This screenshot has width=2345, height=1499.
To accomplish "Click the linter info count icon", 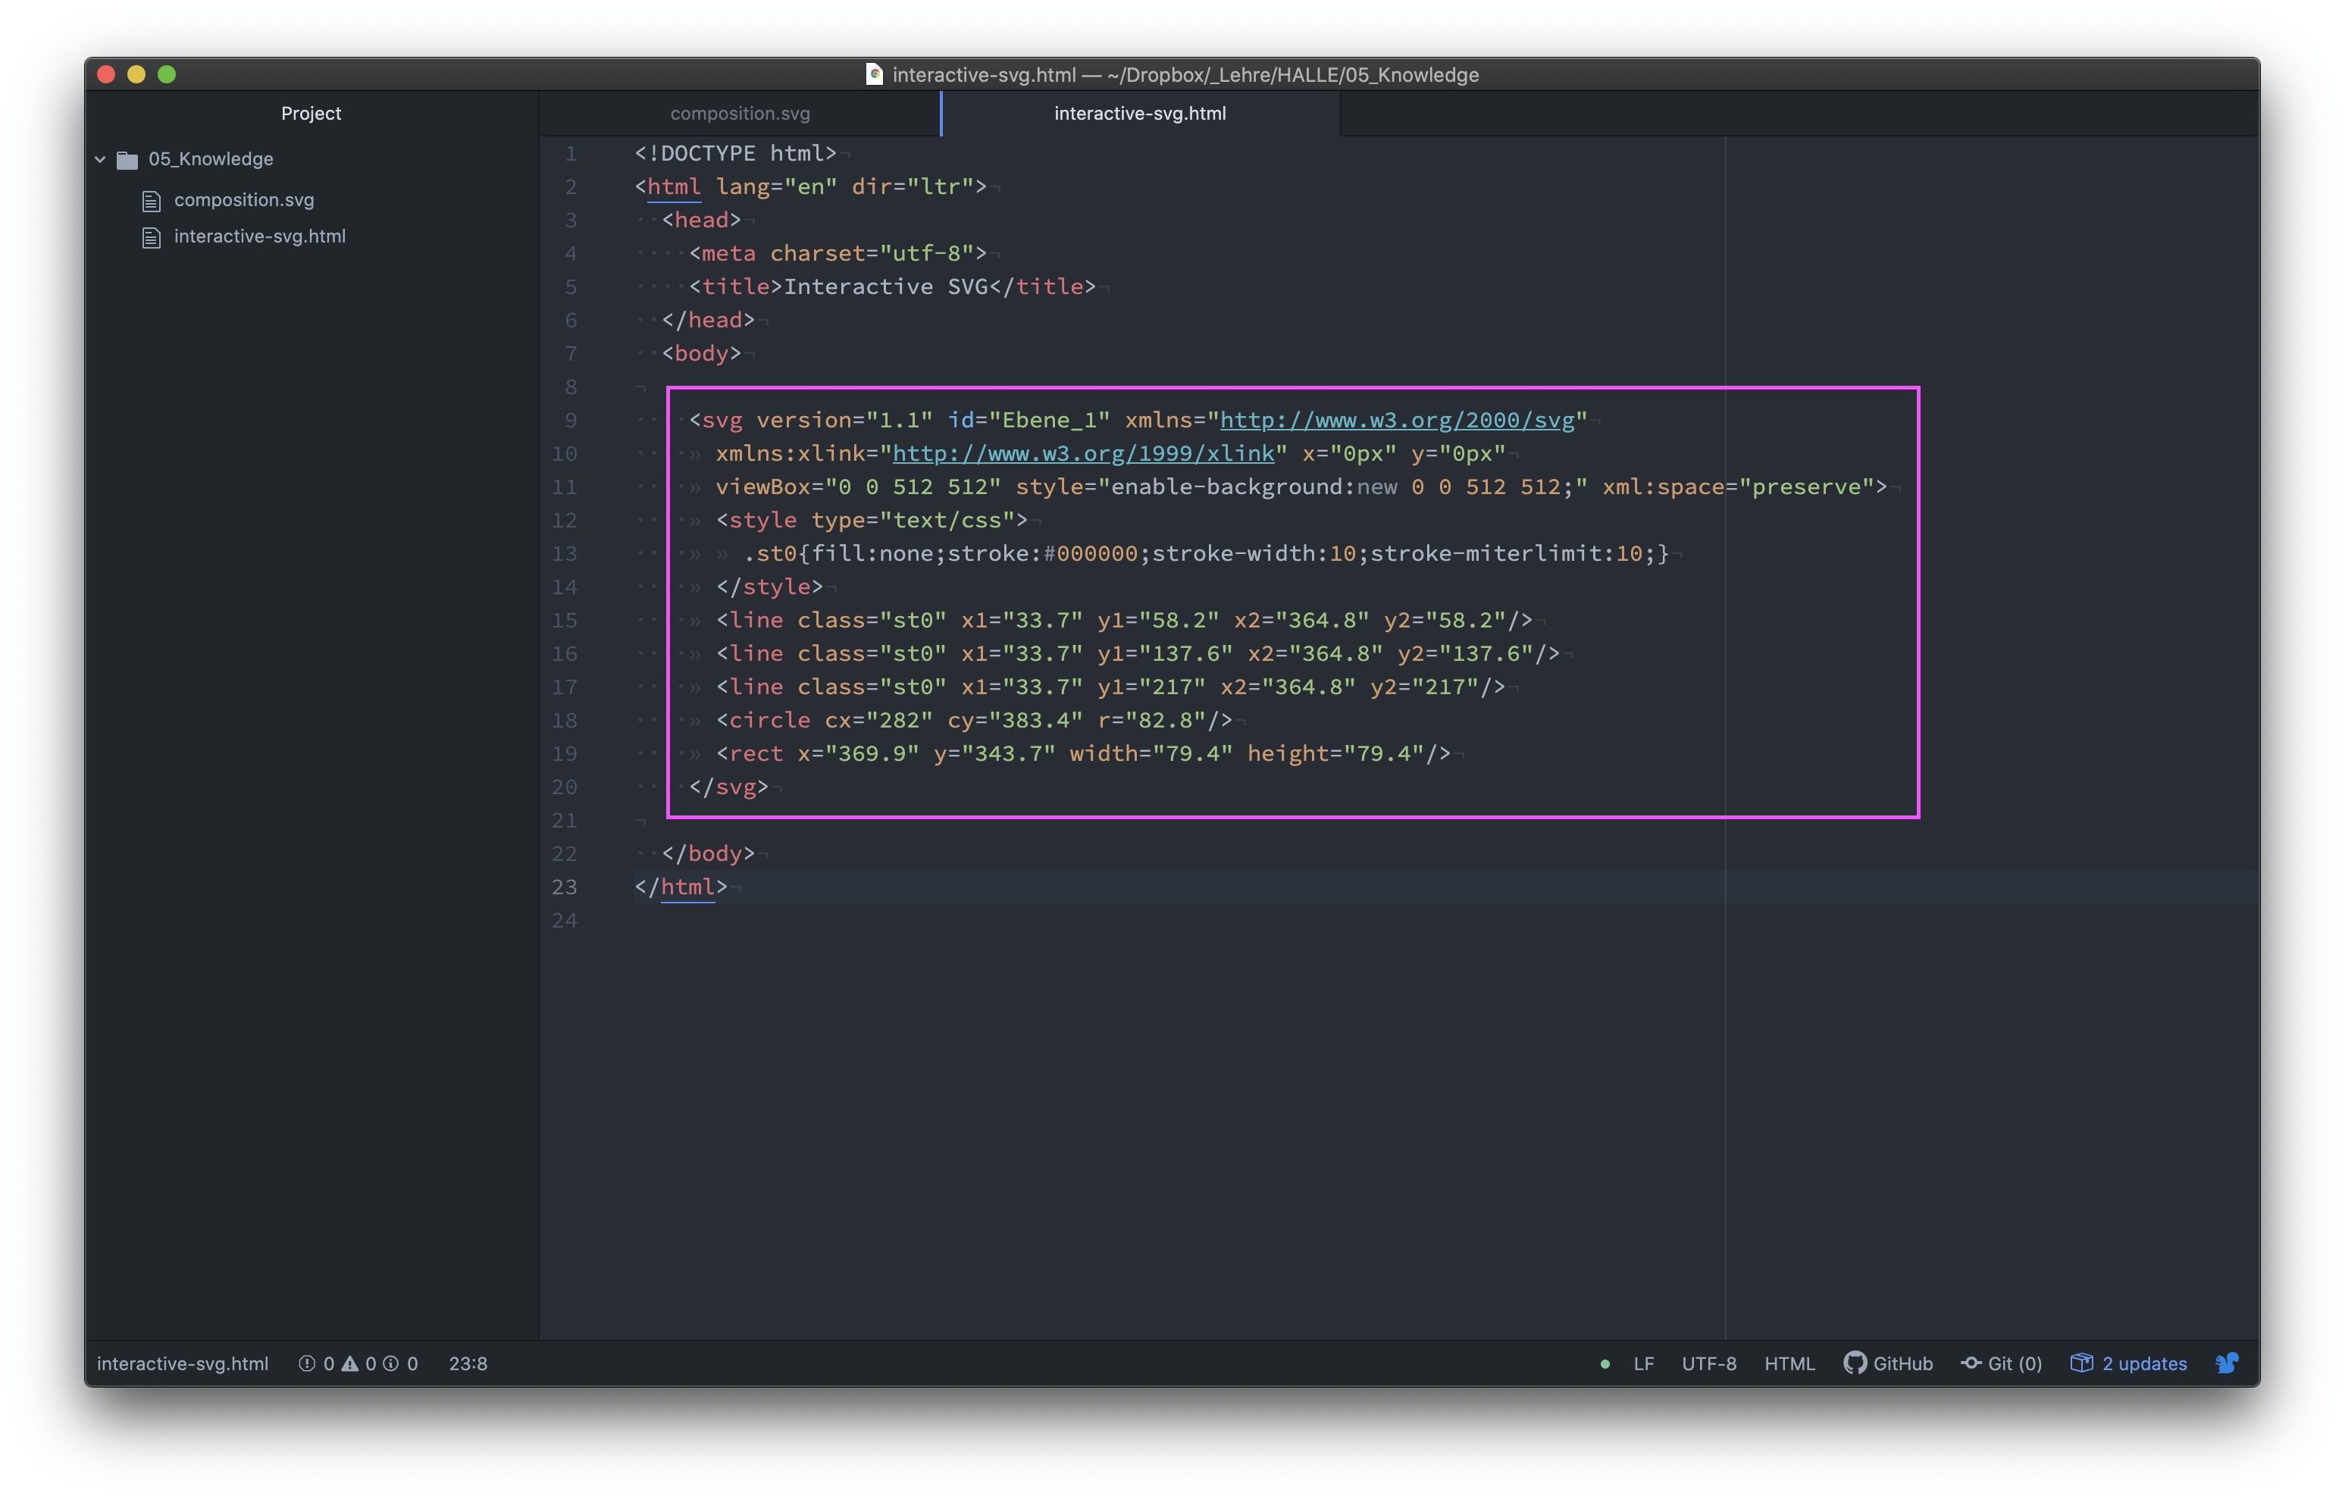I will [390, 1363].
